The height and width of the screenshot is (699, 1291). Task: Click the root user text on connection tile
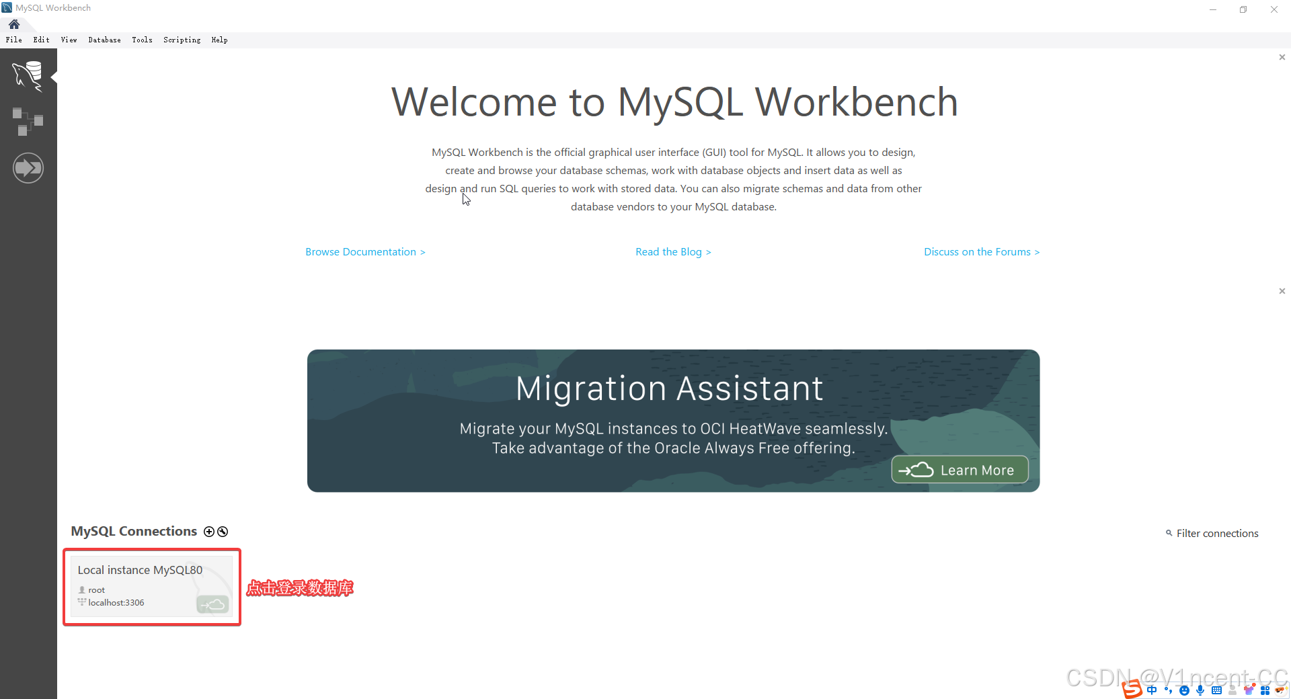point(96,590)
